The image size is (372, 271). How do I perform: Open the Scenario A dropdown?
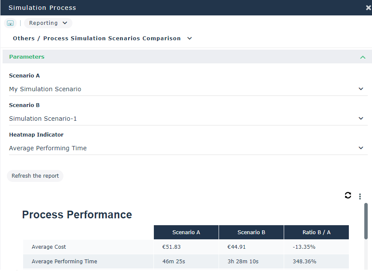click(x=360, y=89)
